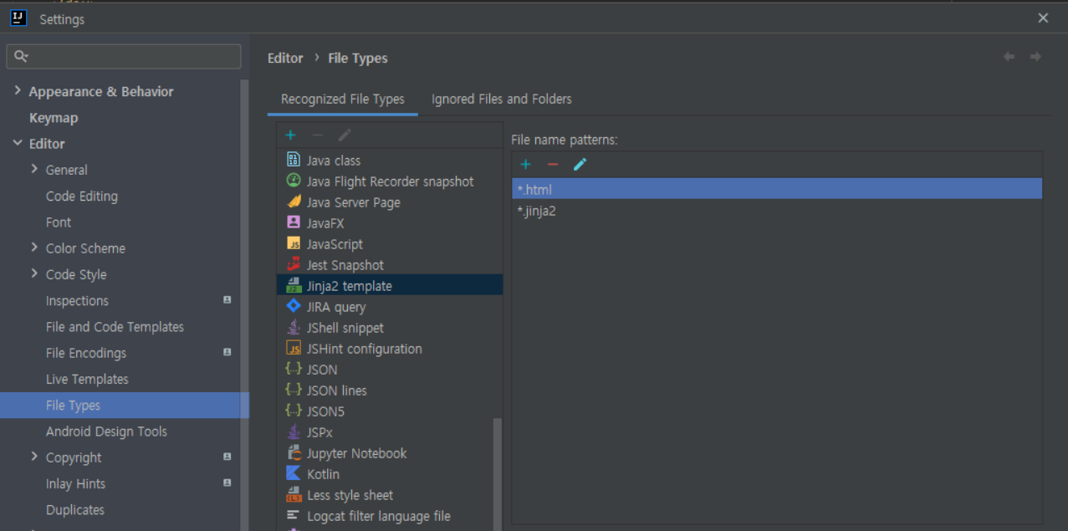Screen dimensions: 1068x531
Task: Collapse the Editor section
Action: 18,143
